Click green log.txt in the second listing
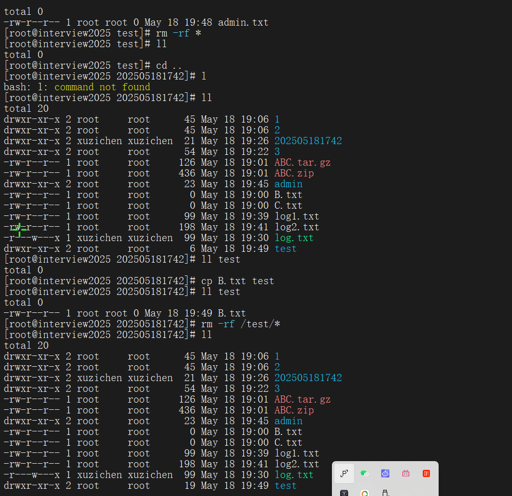Image resolution: width=512 pixels, height=496 pixels. point(294,475)
